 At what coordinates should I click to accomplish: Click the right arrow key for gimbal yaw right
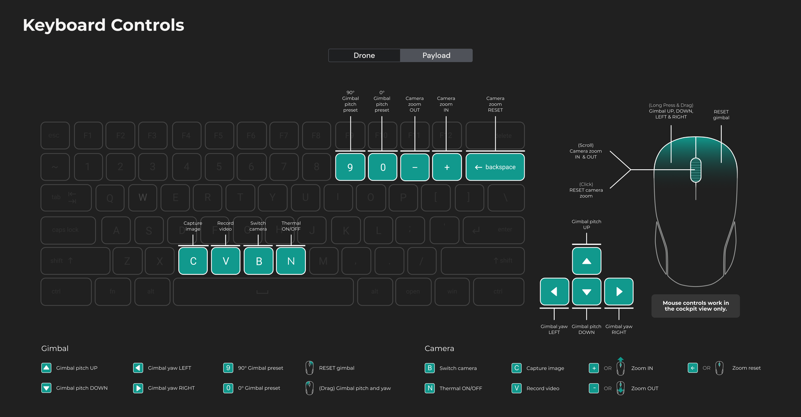619,292
